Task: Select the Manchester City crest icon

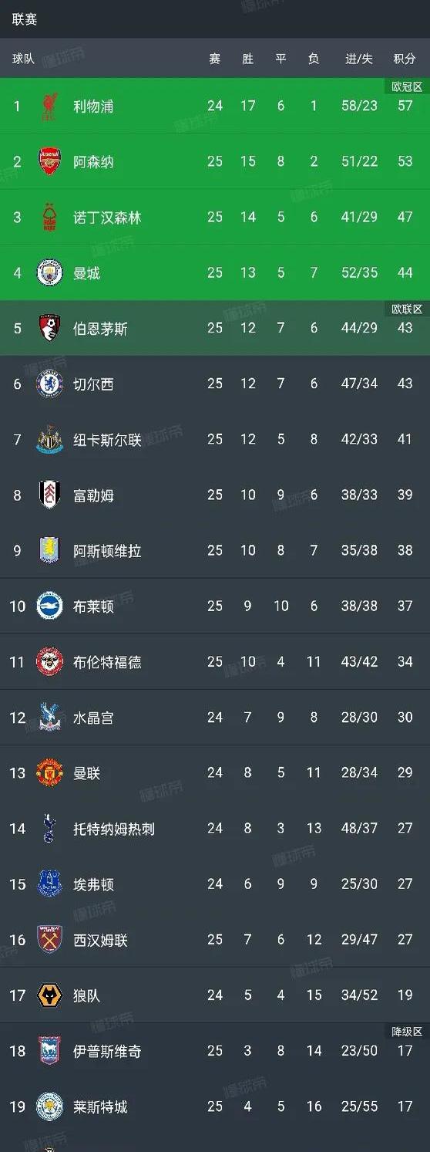Action: (x=49, y=273)
